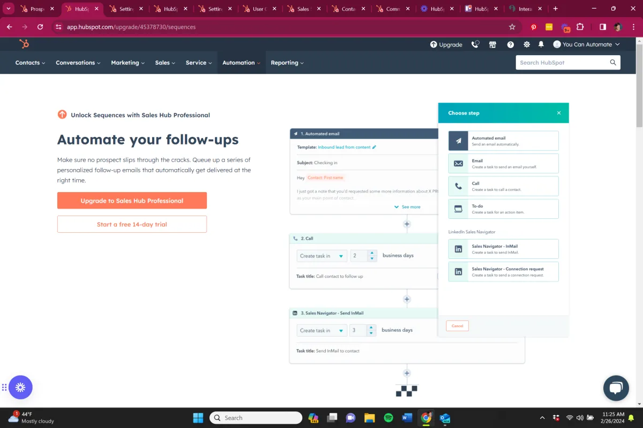The height and width of the screenshot is (428, 643).
Task: Switch to the User browser tab
Action: pyautogui.click(x=260, y=9)
